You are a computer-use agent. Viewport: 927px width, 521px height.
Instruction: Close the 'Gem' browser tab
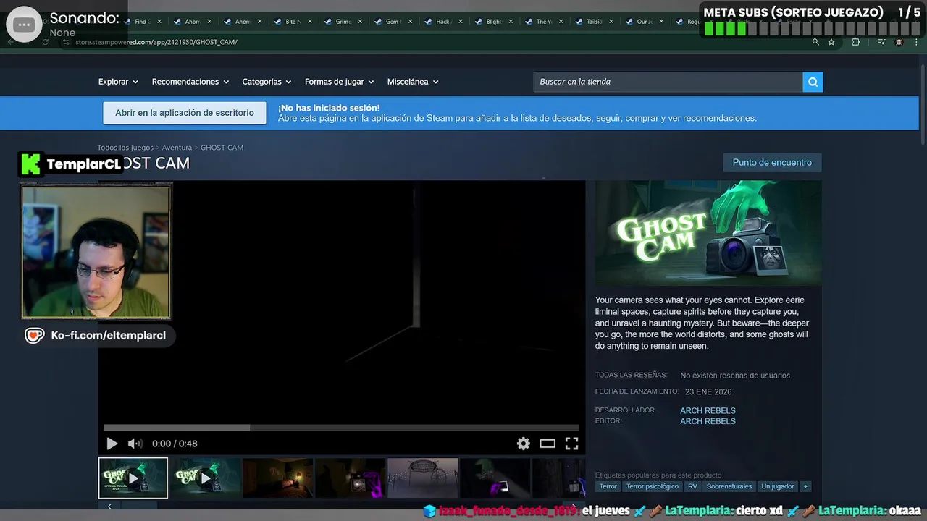tap(410, 22)
